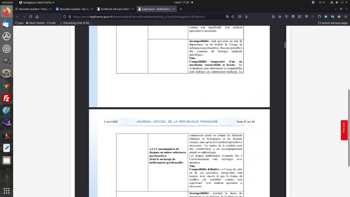Viewport: 350px width, 197px height.
Task: Go to the Firefox home page
Action: (37, 17)
